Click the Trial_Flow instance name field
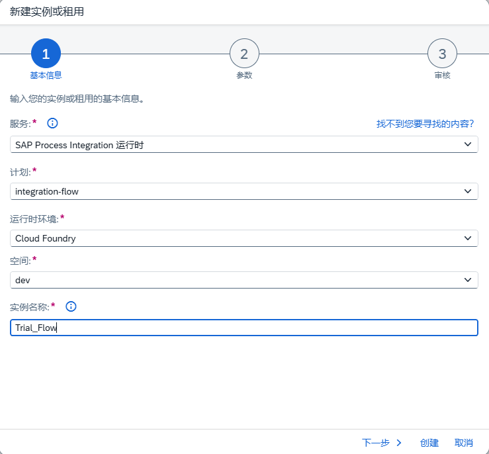Image resolution: width=489 pixels, height=454 pixels. (244, 328)
